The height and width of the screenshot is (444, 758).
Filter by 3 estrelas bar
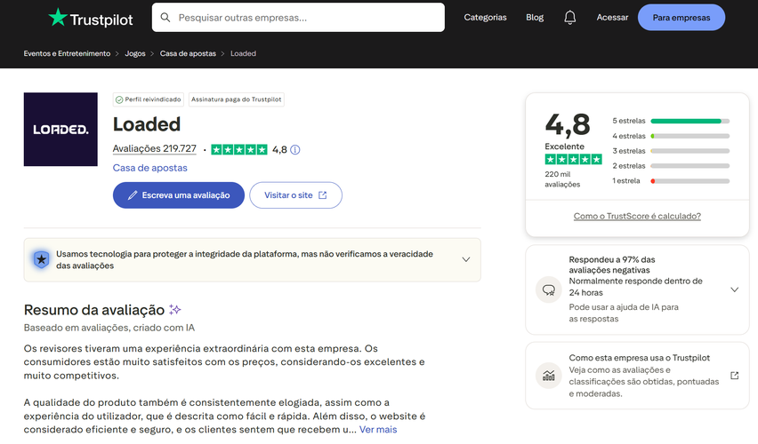pos(671,151)
